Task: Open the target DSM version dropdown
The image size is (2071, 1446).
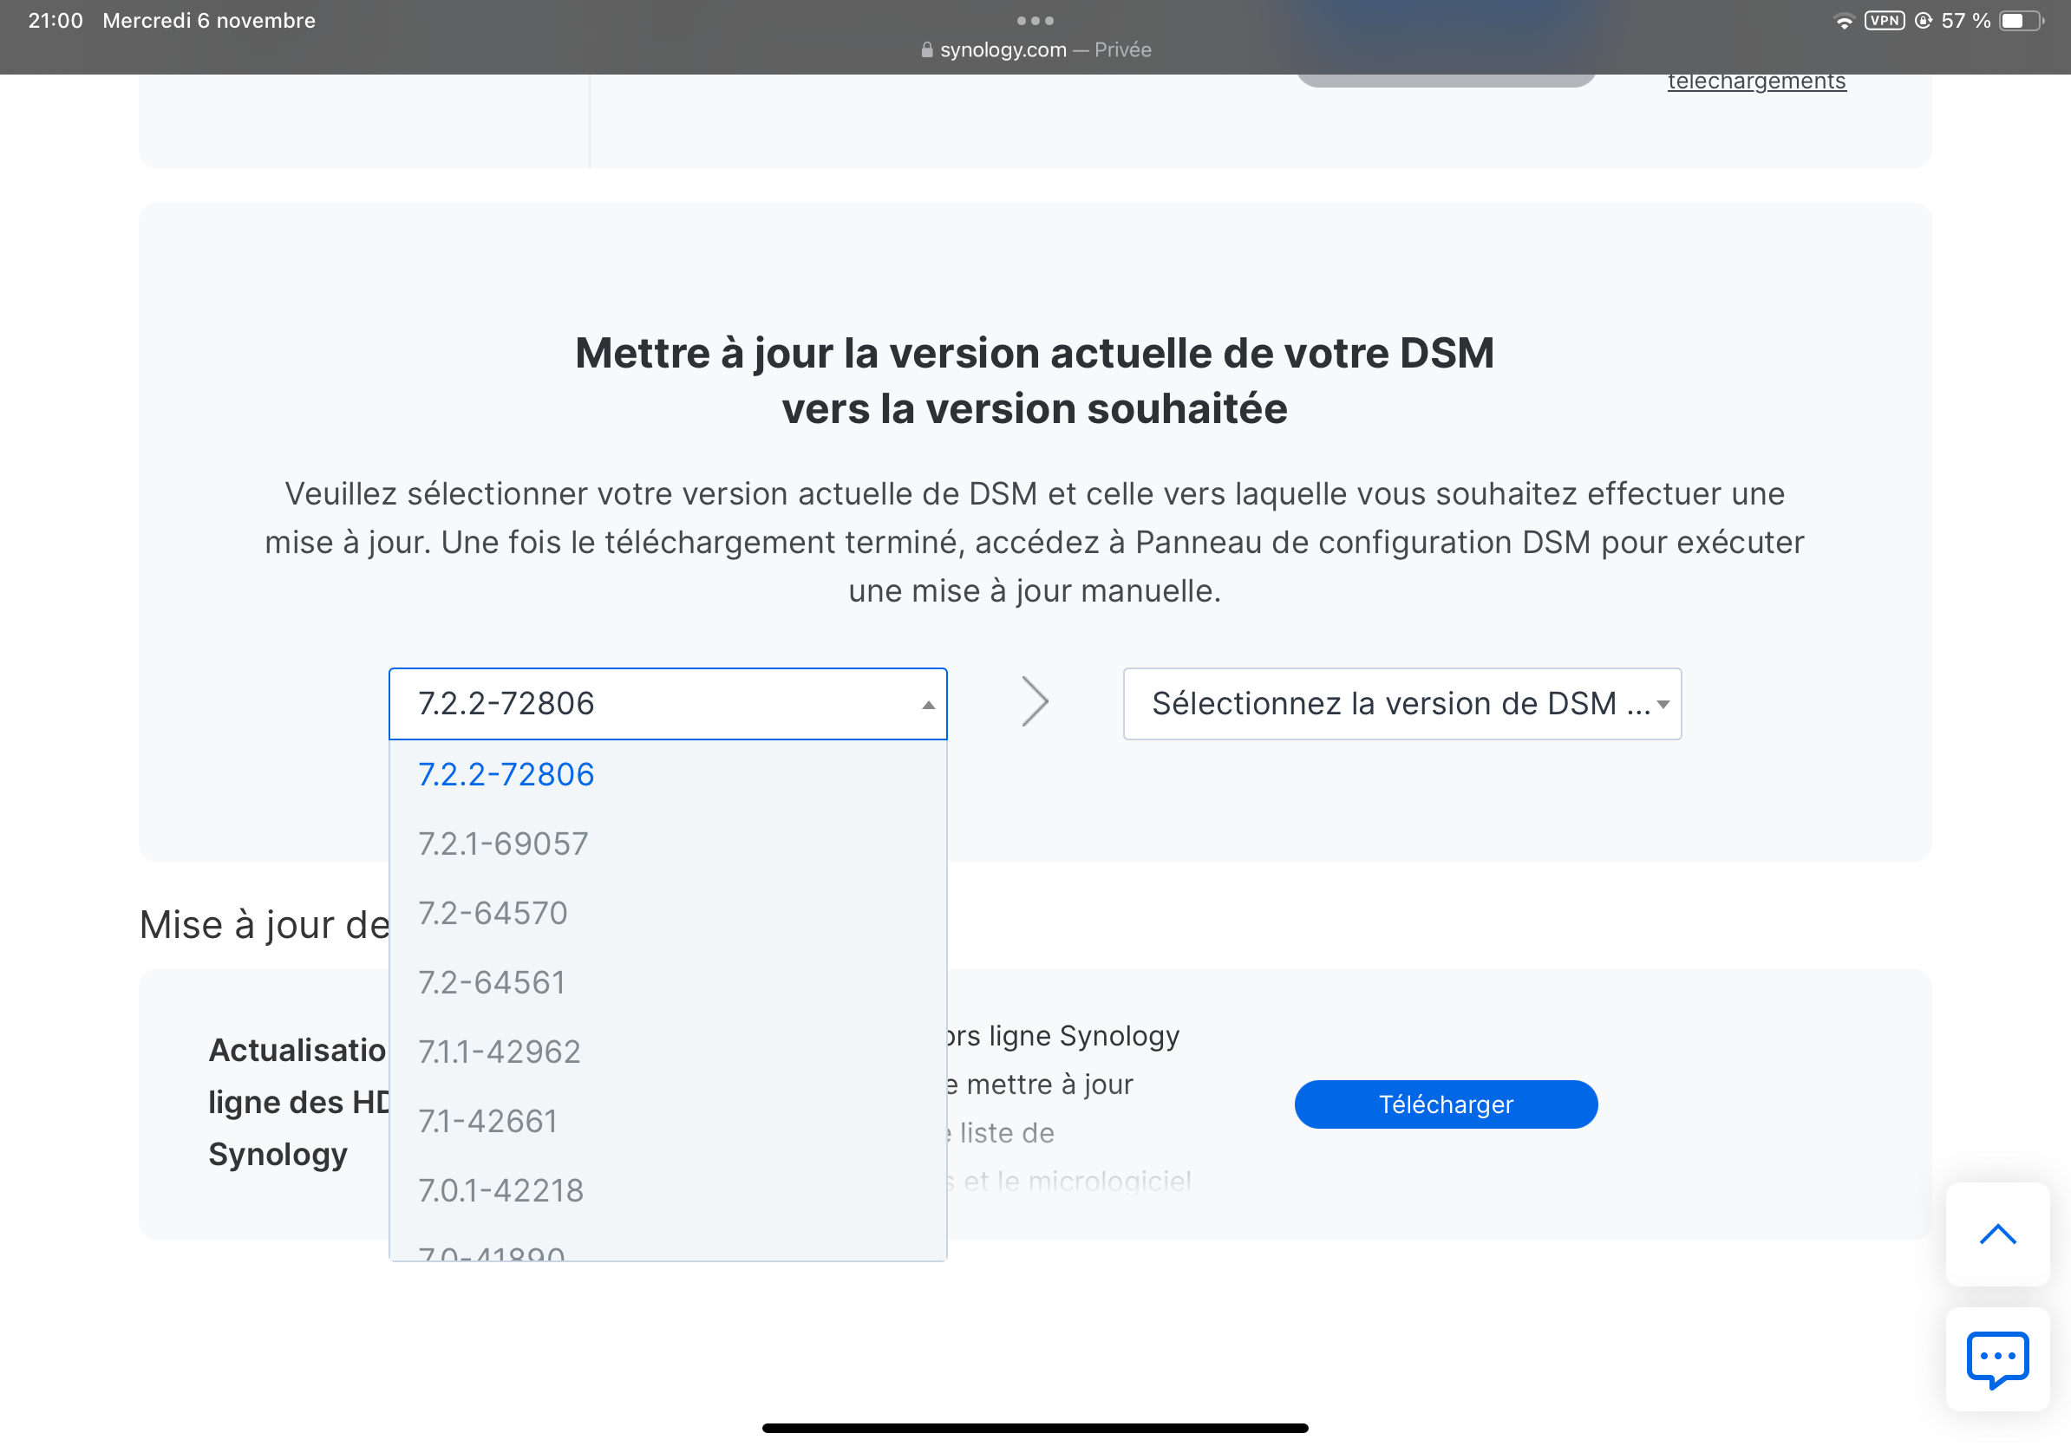Action: [1401, 703]
